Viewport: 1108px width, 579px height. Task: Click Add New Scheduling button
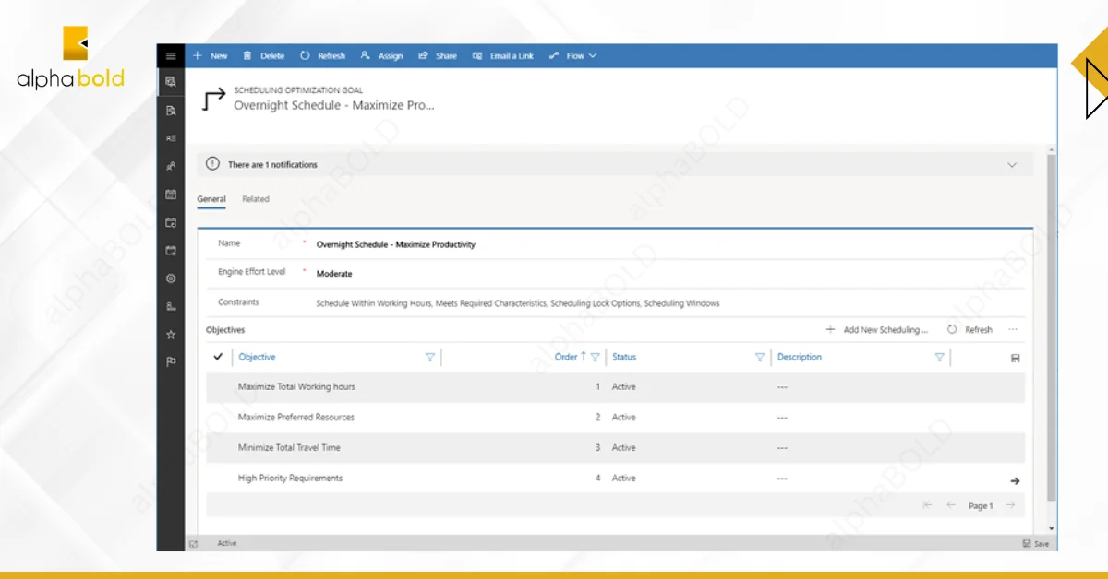point(877,329)
